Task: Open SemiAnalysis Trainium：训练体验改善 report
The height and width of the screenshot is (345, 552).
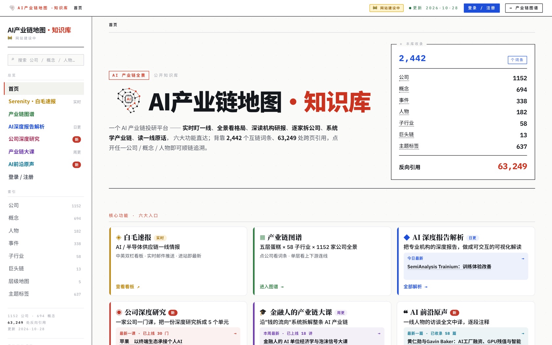Action: 449,267
